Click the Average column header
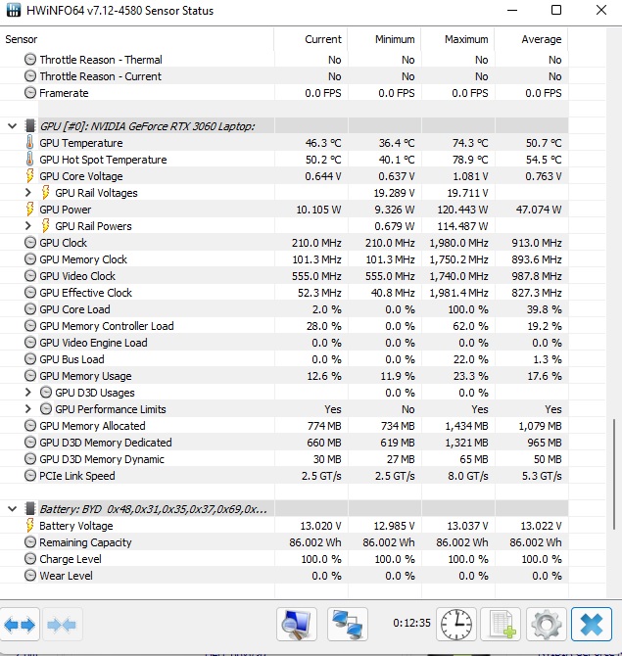The image size is (622, 656). pyautogui.click(x=532, y=39)
